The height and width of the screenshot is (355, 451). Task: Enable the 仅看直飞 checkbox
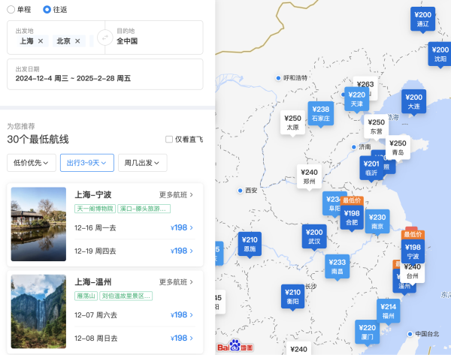click(x=169, y=140)
